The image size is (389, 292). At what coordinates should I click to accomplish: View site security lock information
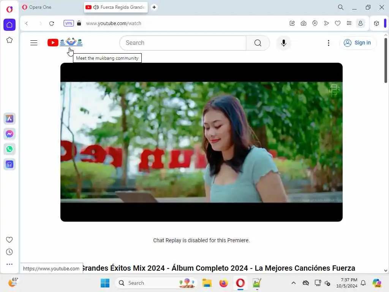click(x=79, y=23)
